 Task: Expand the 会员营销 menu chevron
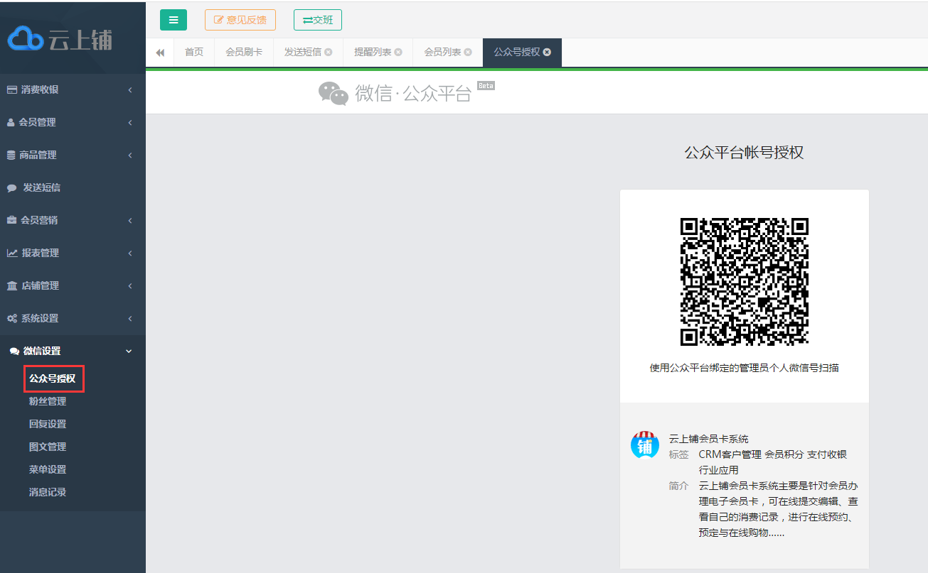pyautogui.click(x=130, y=221)
